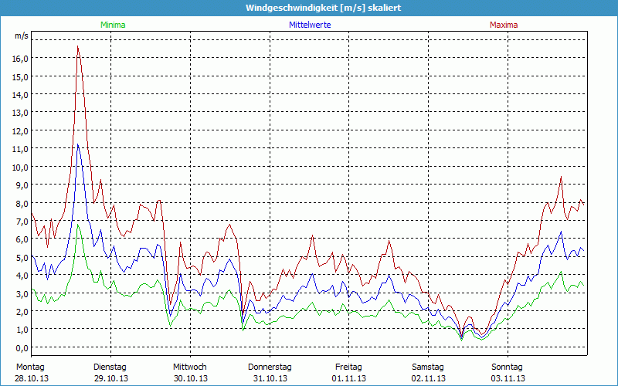618x386 pixels.
Task: Click the 'Dienstag' day label
Action: (x=110, y=367)
